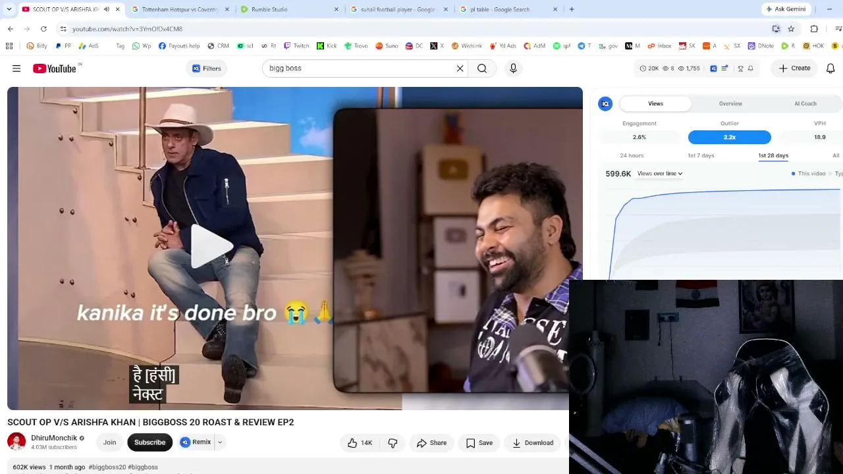
Task: Click the address bar URL
Action: (127, 29)
